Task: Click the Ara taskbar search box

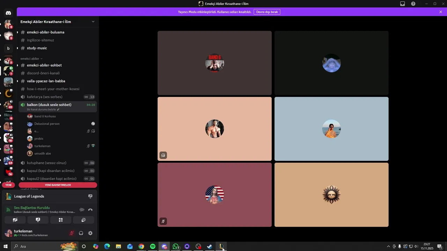Action: pyautogui.click(x=45, y=246)
